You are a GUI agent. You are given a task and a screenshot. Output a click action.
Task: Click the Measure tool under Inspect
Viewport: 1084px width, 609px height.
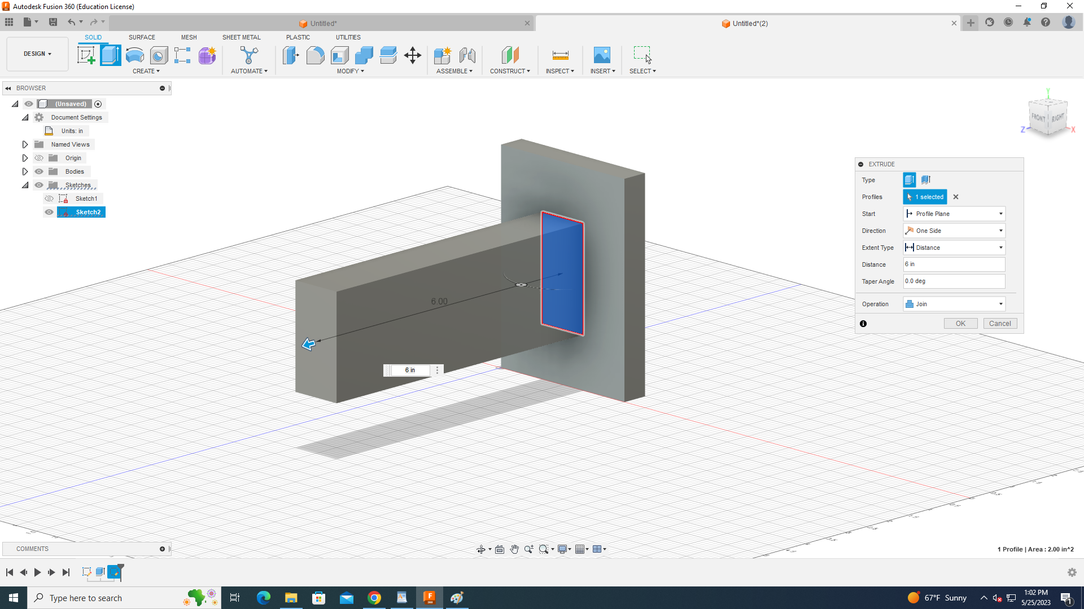pyautogui.click(x=560, y=55)
